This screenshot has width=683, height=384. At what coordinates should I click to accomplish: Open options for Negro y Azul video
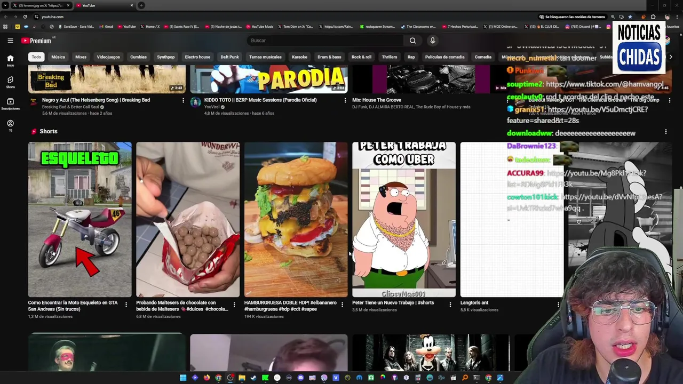(183, 100)
